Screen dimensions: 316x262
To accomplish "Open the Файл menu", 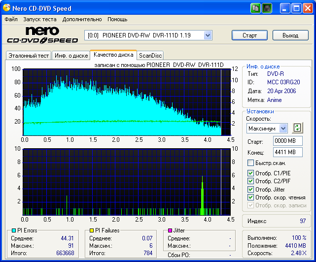I will coord(11,19).
